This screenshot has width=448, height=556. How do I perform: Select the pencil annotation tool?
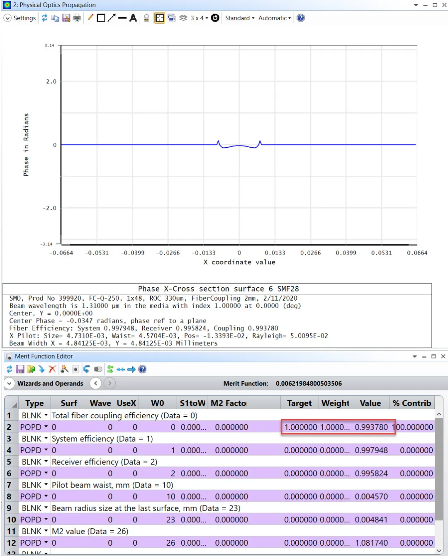(90, 18)
